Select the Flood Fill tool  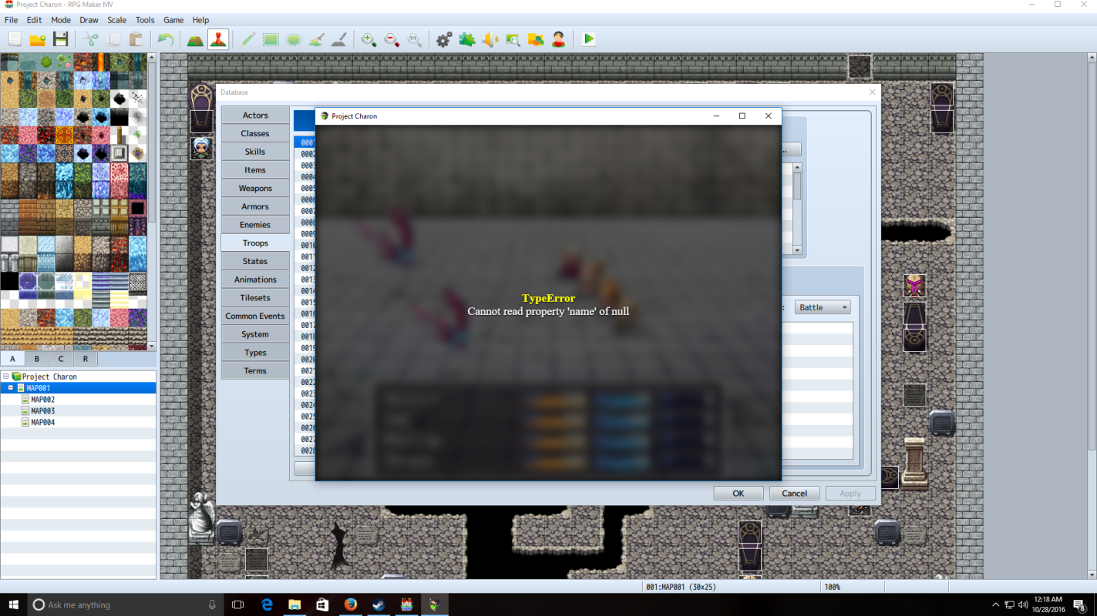(316, 39)
